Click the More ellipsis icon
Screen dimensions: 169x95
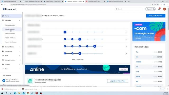[3, 69]
